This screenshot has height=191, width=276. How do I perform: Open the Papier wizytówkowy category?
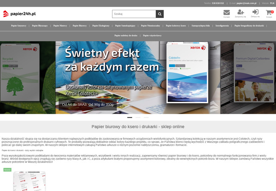tap(152, 36)
